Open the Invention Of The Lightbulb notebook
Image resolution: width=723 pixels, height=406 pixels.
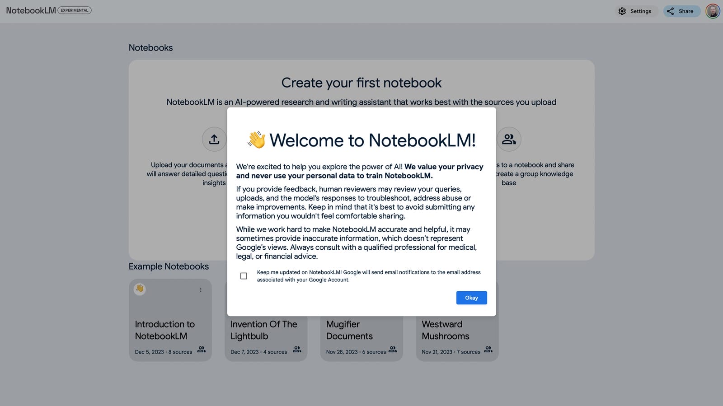pyautogui.click(x=266, y=330)
